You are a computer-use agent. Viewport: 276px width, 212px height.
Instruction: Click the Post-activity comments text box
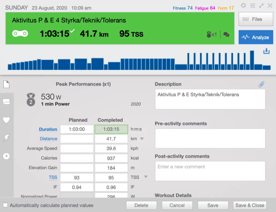(210, 171)
